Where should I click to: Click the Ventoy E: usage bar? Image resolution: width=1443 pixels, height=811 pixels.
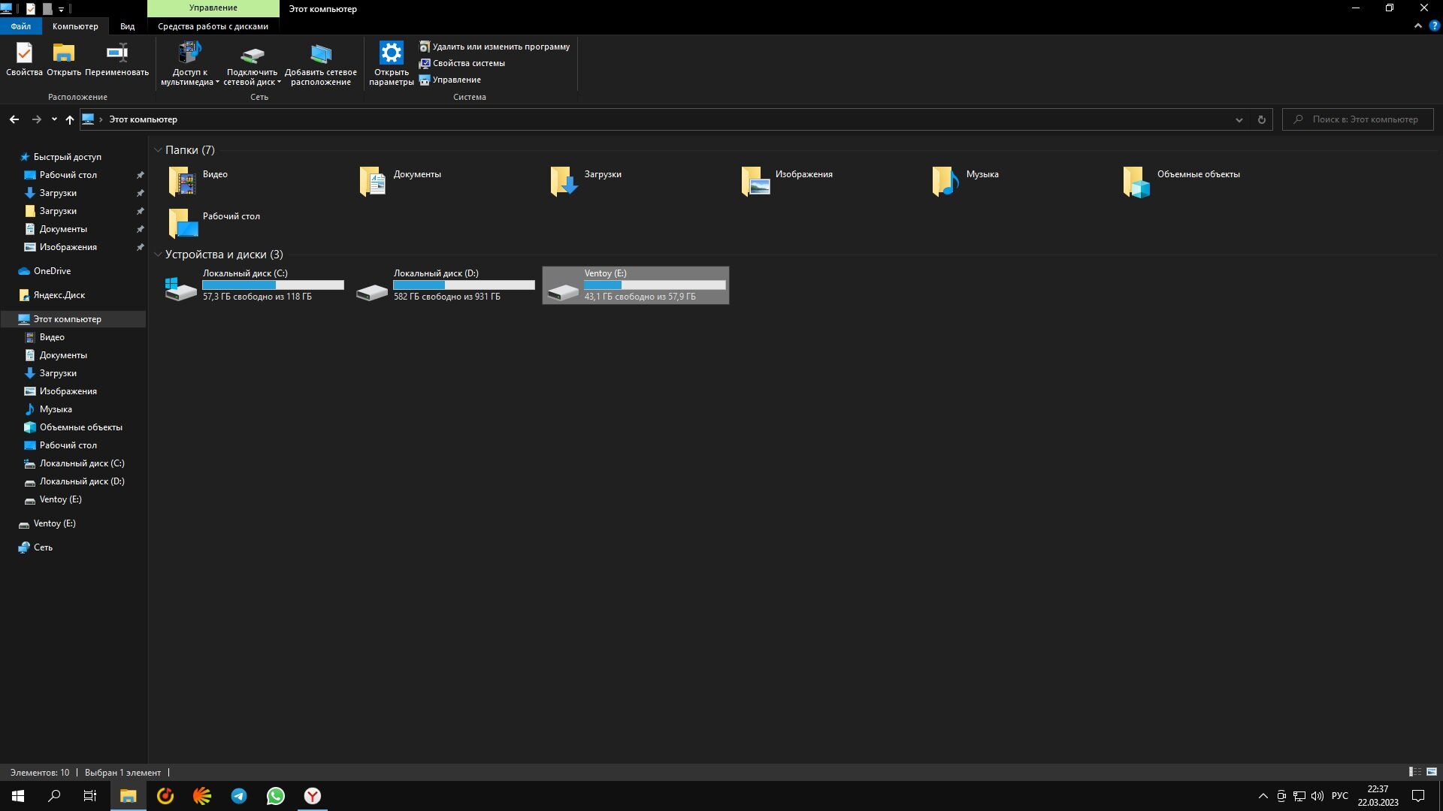tap(655, 285)
